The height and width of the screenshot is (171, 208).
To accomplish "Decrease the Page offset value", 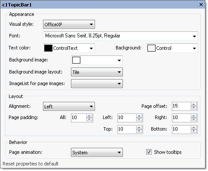I will [x=194, y=108].
